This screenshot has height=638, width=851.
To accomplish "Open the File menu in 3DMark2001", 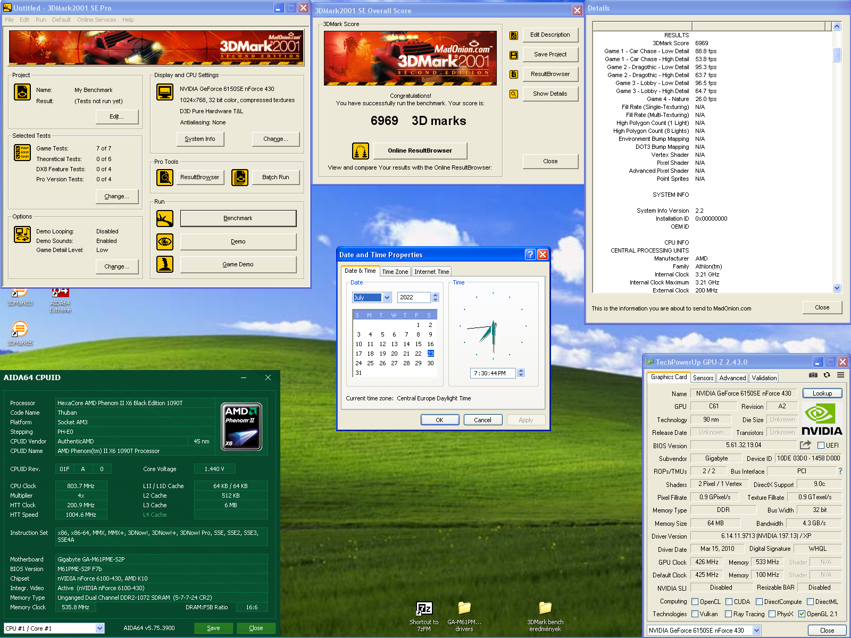I will click(x=10, y=20).
